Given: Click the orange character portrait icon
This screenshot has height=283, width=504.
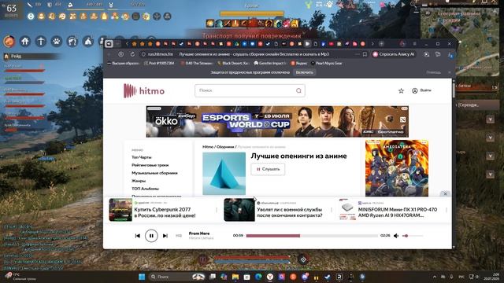Looking at the screenshot, I should [9, 42].
